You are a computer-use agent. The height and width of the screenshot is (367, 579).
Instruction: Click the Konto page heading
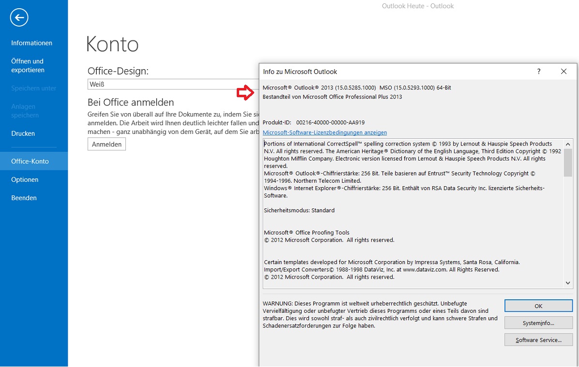pyautogui.click(x=112, y=44)
